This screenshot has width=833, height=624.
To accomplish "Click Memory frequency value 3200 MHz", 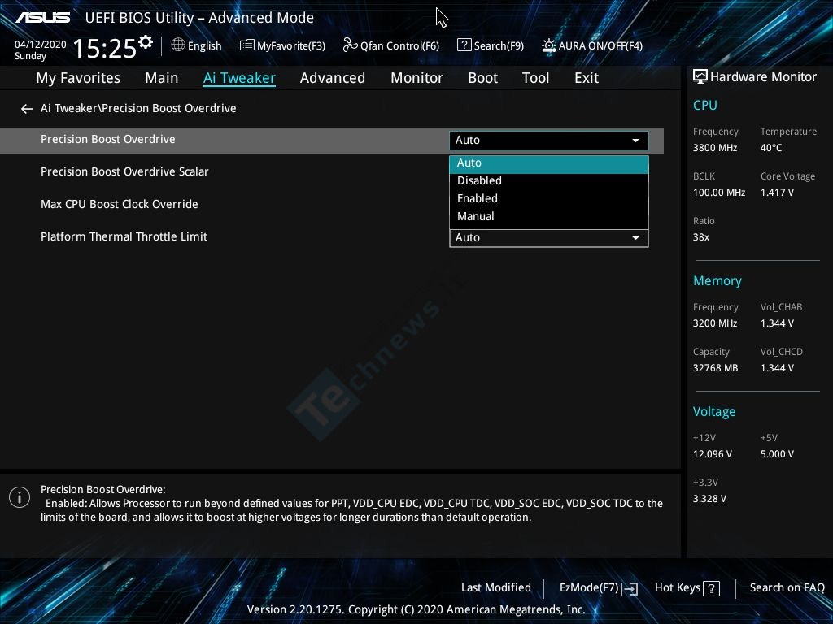I will (x=715, y=323).
